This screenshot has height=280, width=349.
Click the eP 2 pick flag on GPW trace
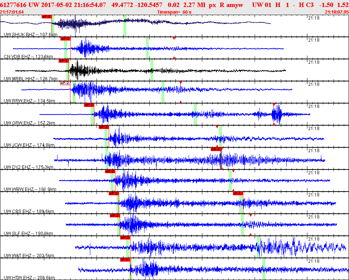click(89, 105)
